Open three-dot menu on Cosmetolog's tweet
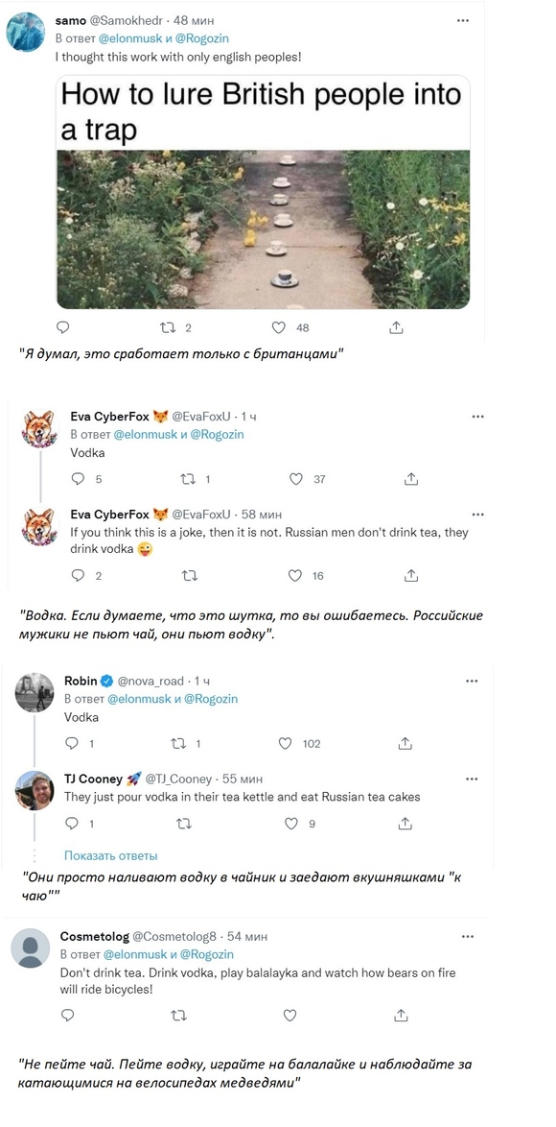The height and width of the screenshot is (1127, 556). point(469,937)
